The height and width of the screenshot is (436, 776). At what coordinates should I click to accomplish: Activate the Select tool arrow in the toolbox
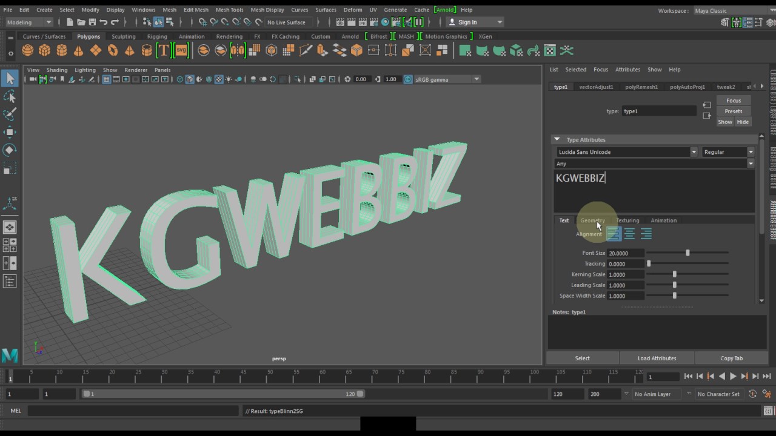click(x=10, y=78)
